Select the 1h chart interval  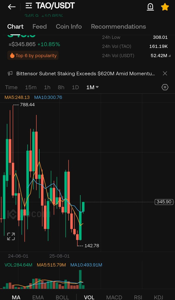coord(47,87)
